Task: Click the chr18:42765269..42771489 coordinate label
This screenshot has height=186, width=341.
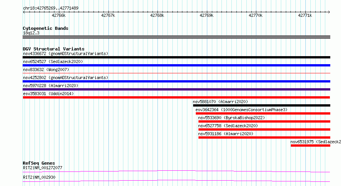Action: 51,8
